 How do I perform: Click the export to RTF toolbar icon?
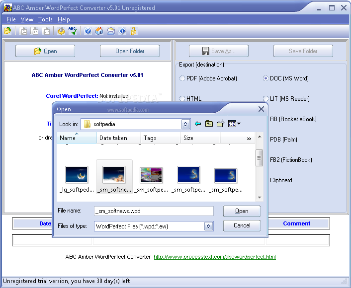[46, 31]
